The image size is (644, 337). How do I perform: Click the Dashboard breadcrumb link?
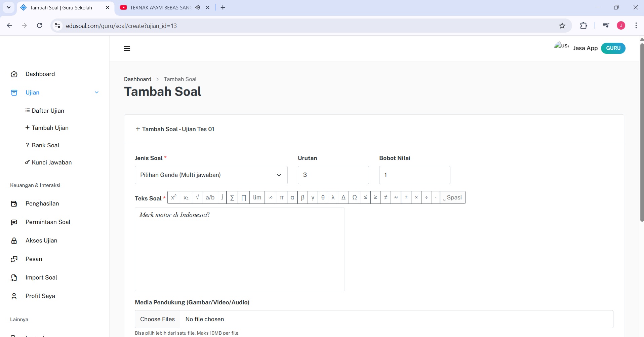tap(137, 79)
